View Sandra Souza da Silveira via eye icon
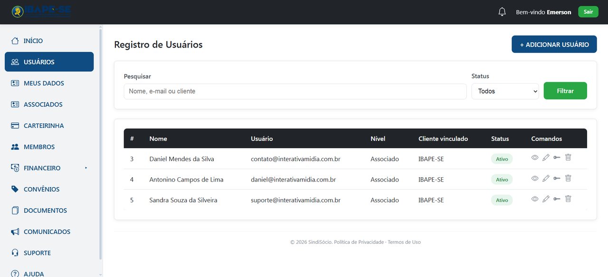The height and width of the screenshot is (277, 608). 535,199
